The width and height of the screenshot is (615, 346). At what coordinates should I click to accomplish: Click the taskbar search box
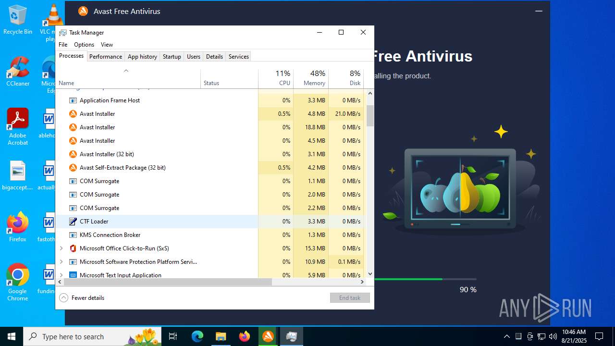tap(92, 336)
